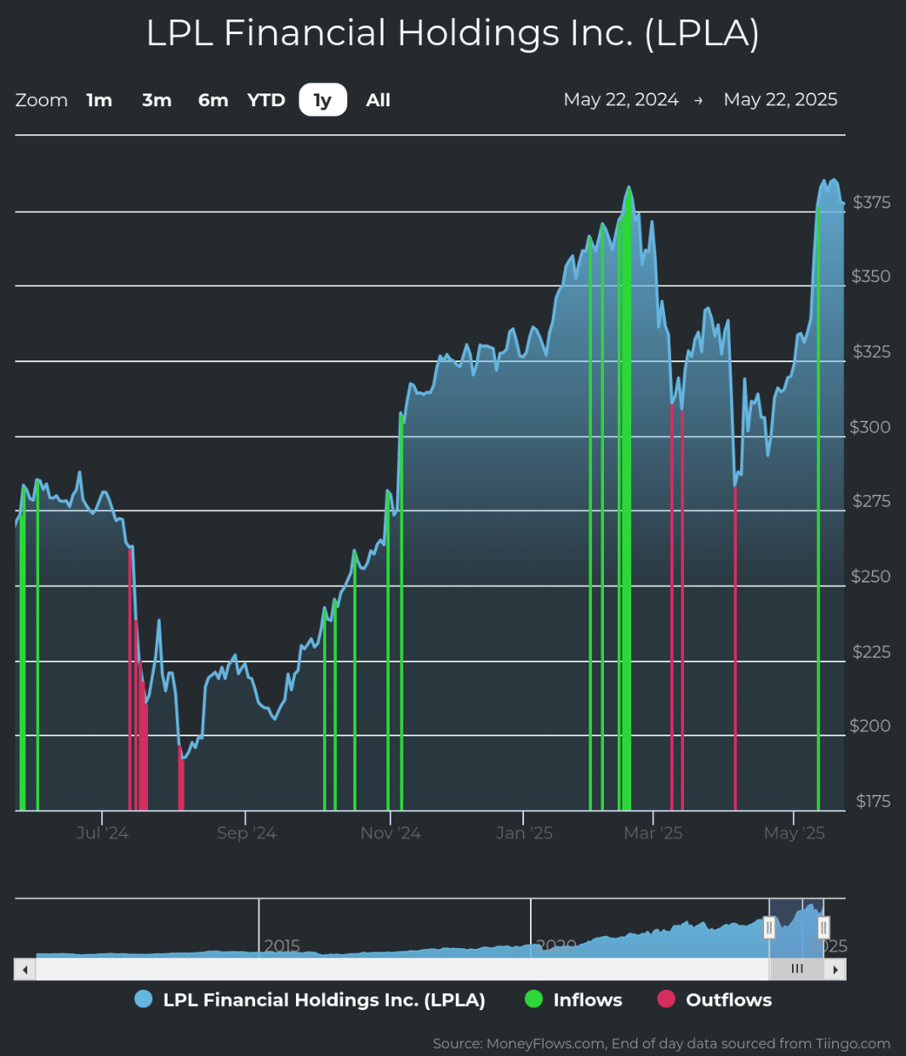Click the green Inflows legend dot
906x1056 pixels.
point(533,1000)
